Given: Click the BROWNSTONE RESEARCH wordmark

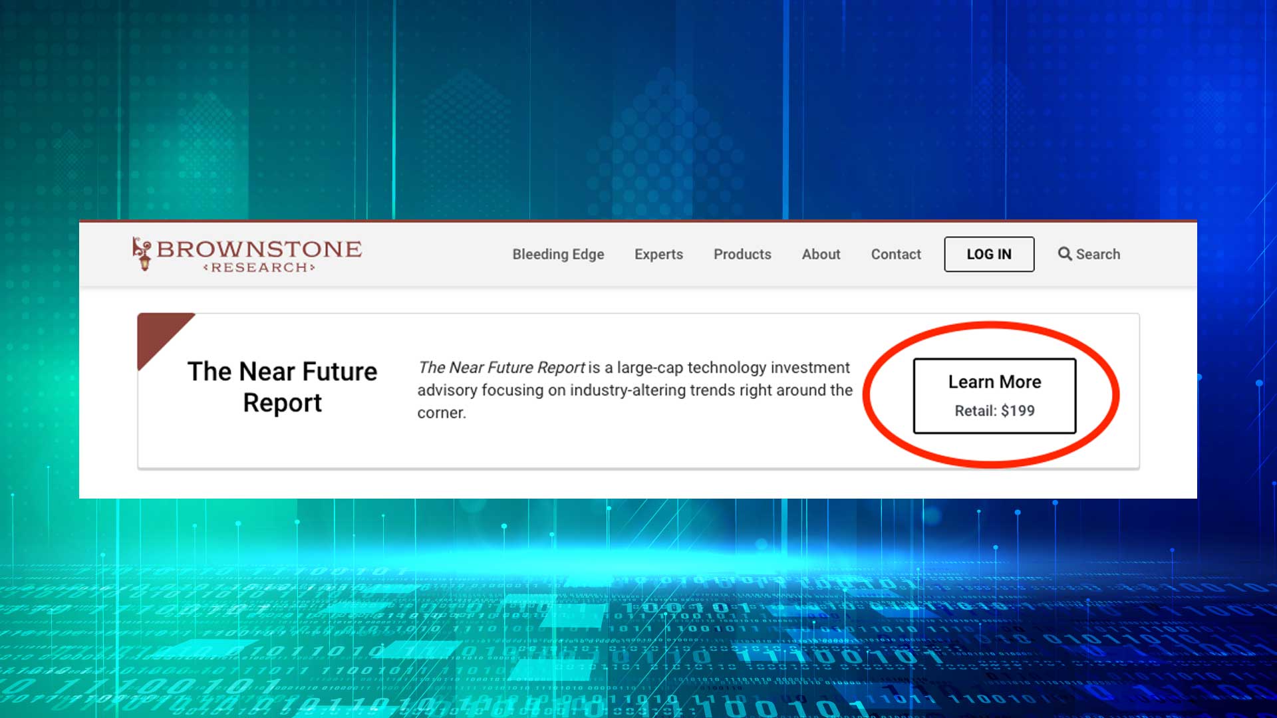Looking at the screenshot, I should [259, 255].
